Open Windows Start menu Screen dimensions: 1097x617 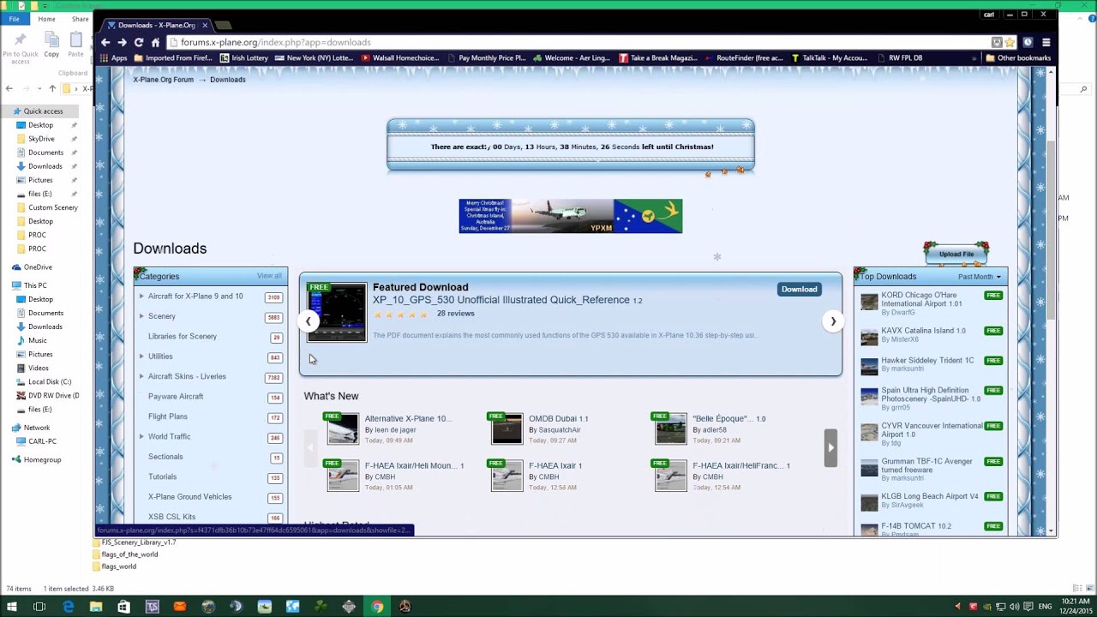pos(11,607)
